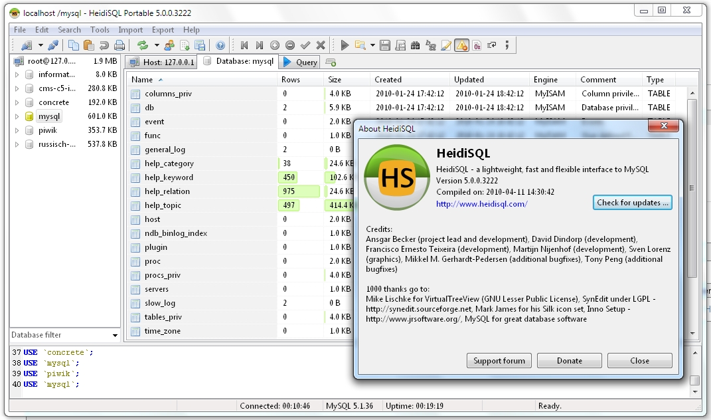Expand the cms-c5-i... database node
Viewport: 711px width, 420px height.
click(x=17, y=88)
